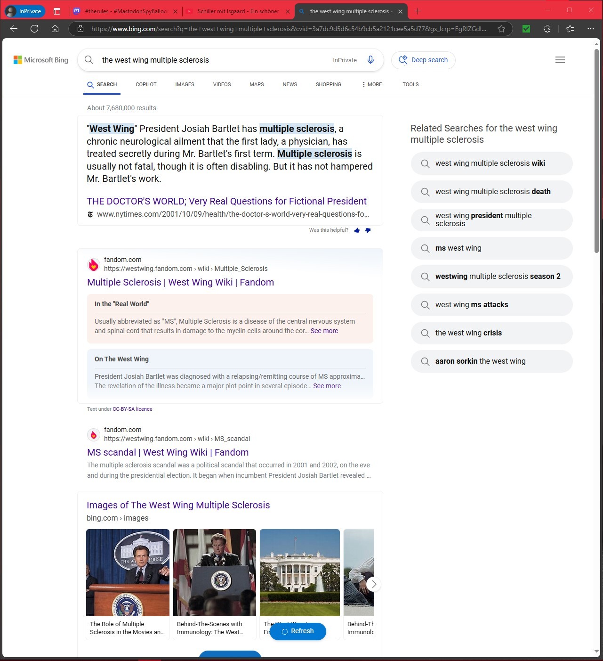This screenshot has width=603, height=661.
Task: Click the padlock site information icon
Action: 80,29
